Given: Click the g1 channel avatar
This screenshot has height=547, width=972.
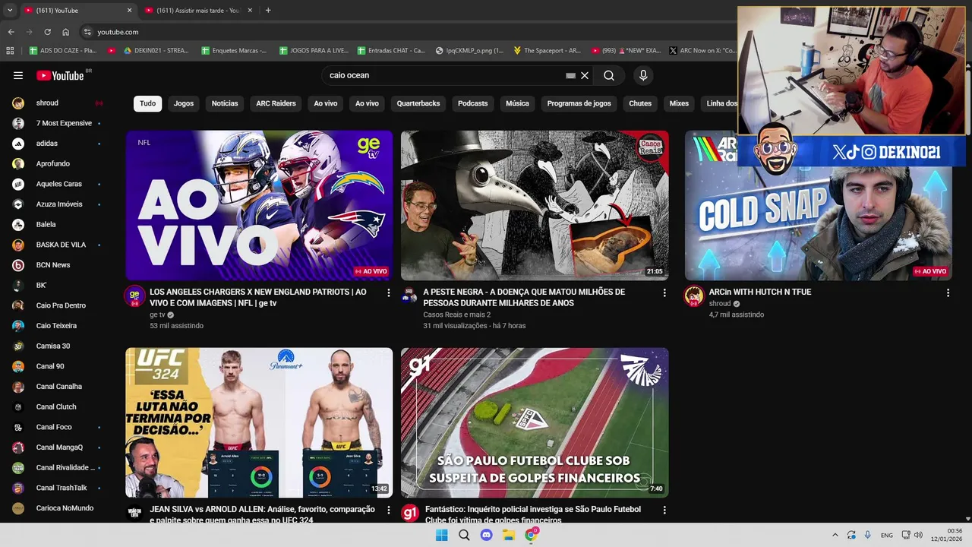Looking at the screenshot, I should point(410,513).
